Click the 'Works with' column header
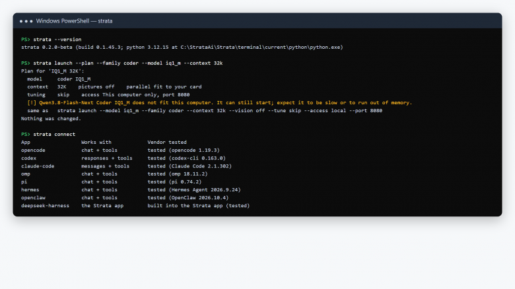This screenshot has width=515, height=289. pos(96,143)
